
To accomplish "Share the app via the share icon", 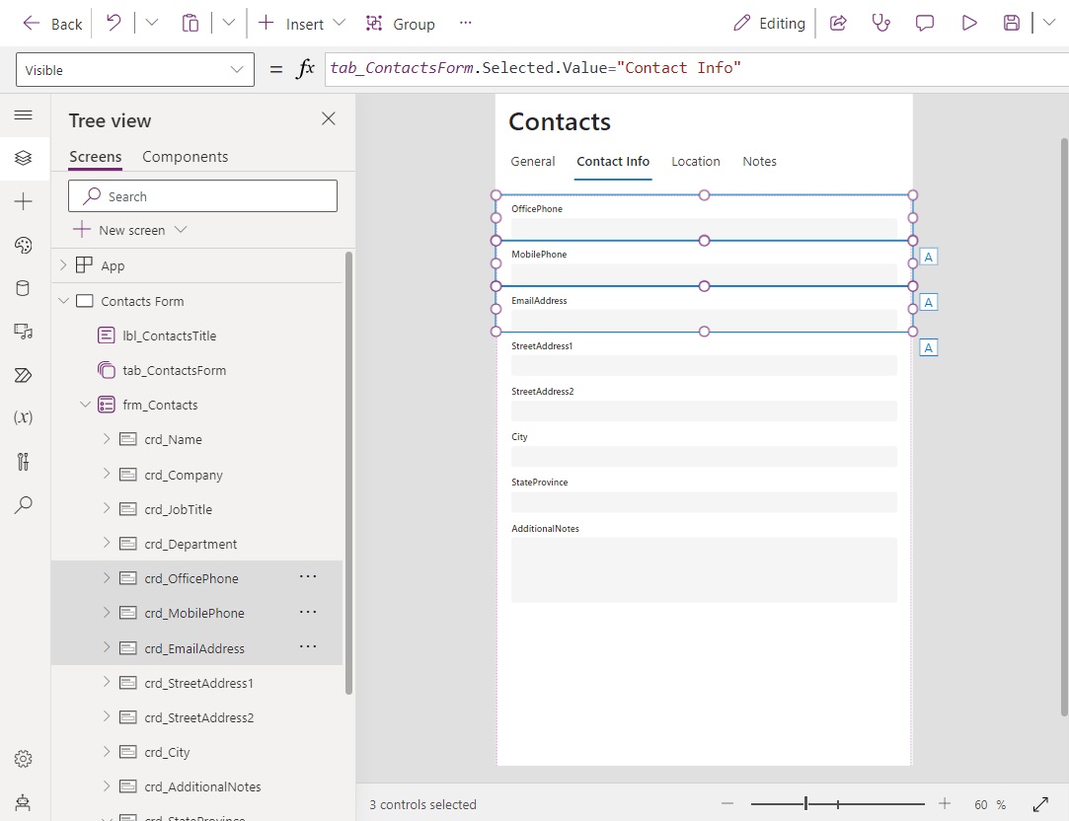I will click(x=838, y=22).
